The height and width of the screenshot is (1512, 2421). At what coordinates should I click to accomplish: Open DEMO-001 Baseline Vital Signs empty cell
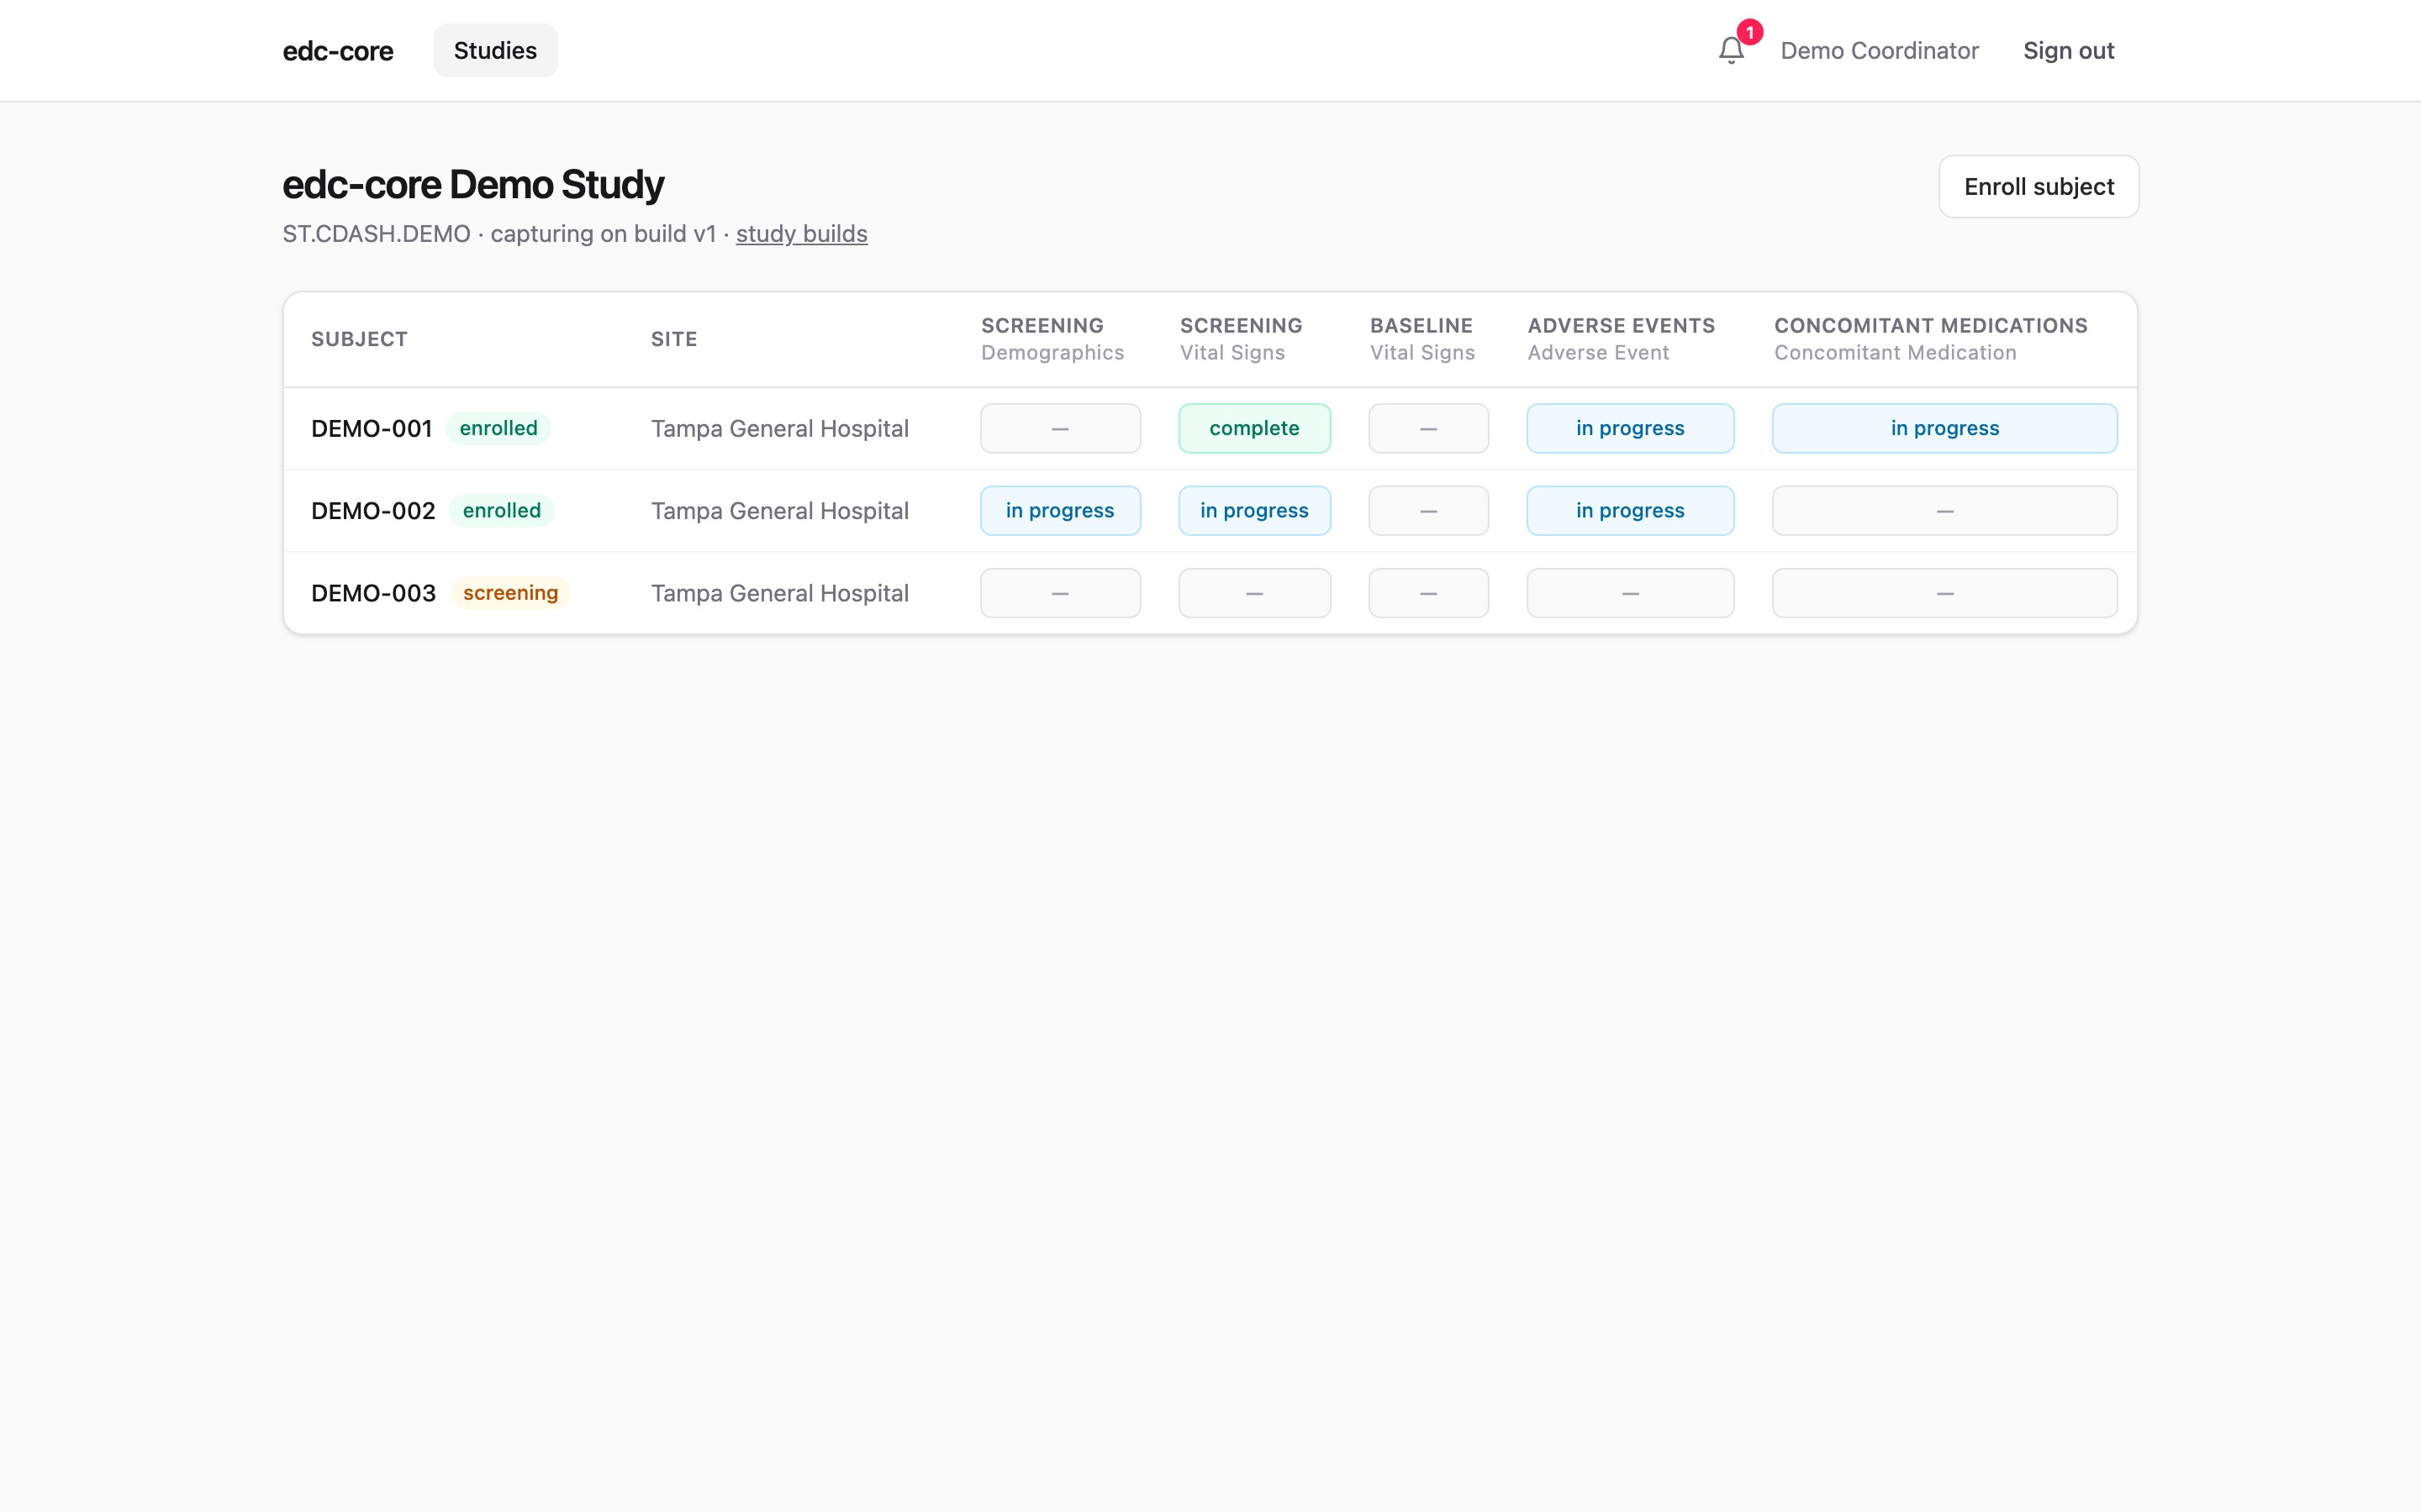coord(1428,428)
